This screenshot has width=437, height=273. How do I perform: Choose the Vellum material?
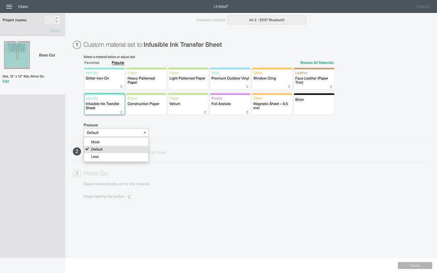tap(188, 104)
